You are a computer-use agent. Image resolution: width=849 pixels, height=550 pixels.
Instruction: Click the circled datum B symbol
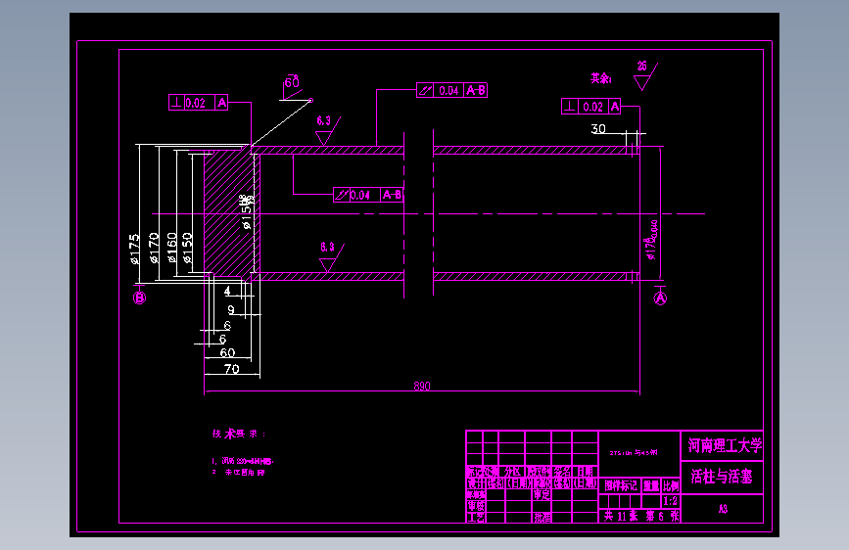pyautogui.click(x=140, y=298)
